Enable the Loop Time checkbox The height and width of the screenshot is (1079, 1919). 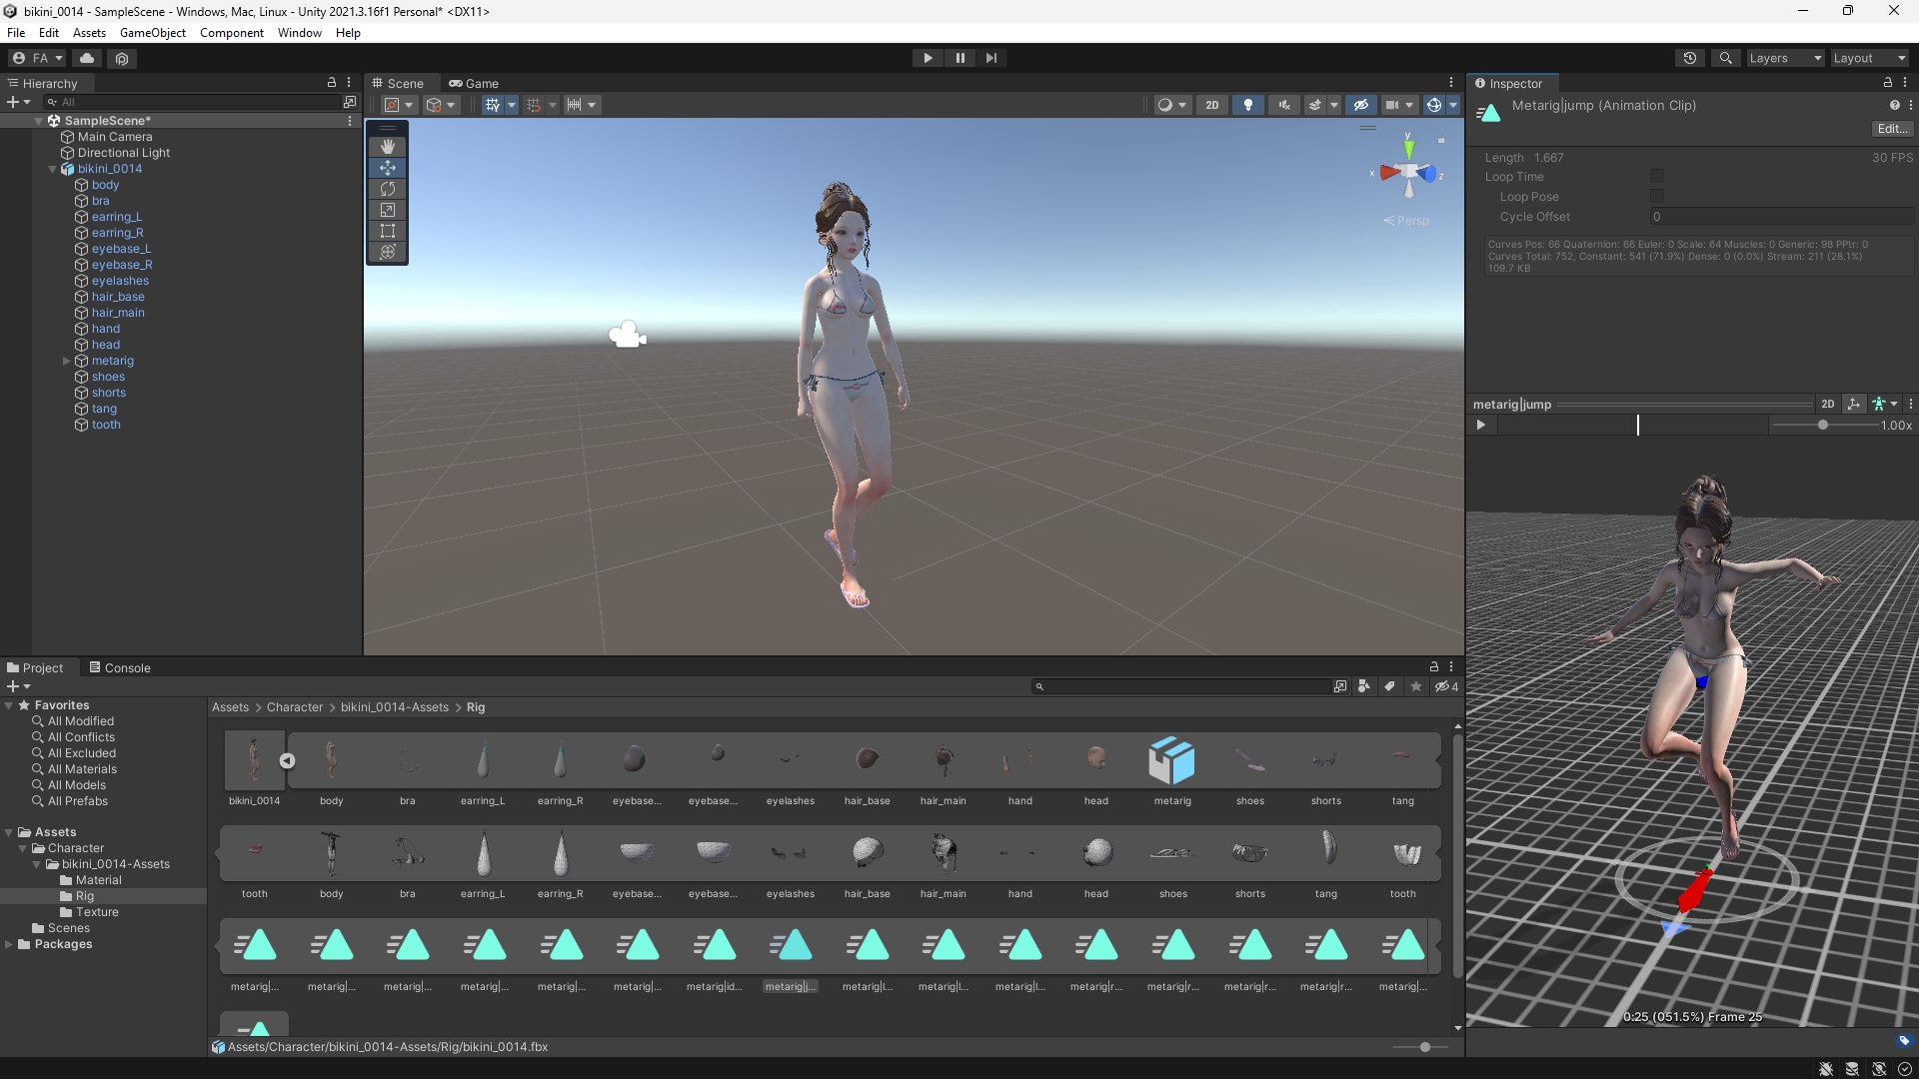coord(1657,177)
